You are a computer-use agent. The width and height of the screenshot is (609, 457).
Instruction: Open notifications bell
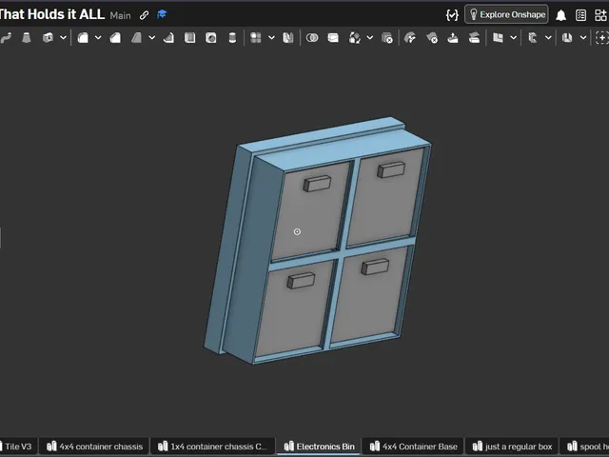tap(560, 15)
